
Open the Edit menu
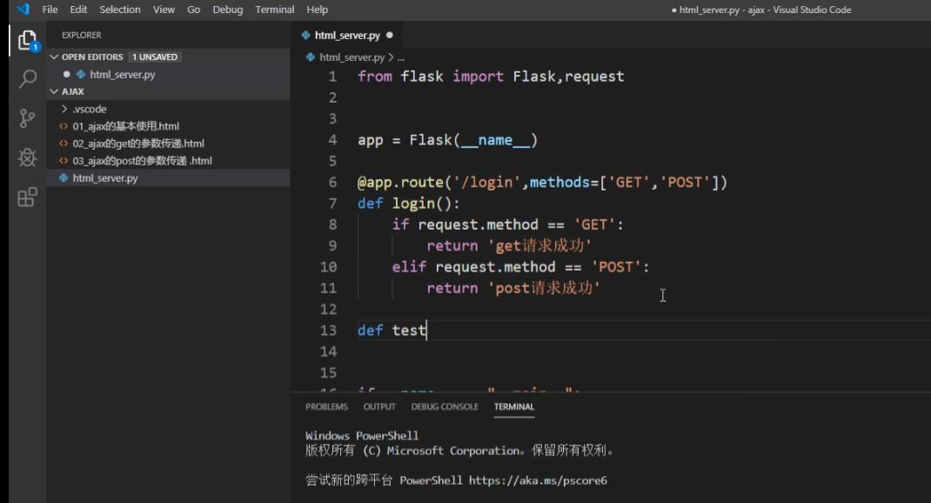pyautogui.click(x=78, y=10)
